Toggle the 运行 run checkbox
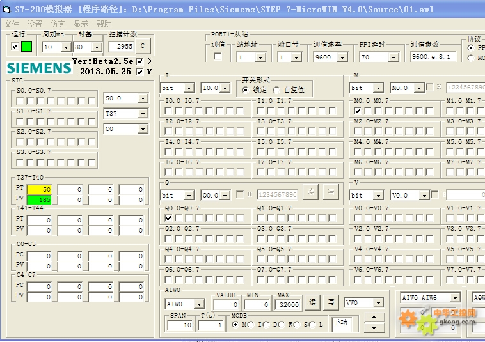The width and height of the screenshot is (485, 342). click(15, 46)
